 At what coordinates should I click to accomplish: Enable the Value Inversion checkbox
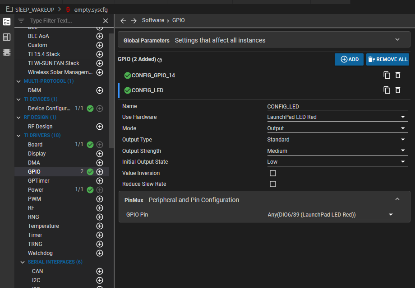coord(273,173)
